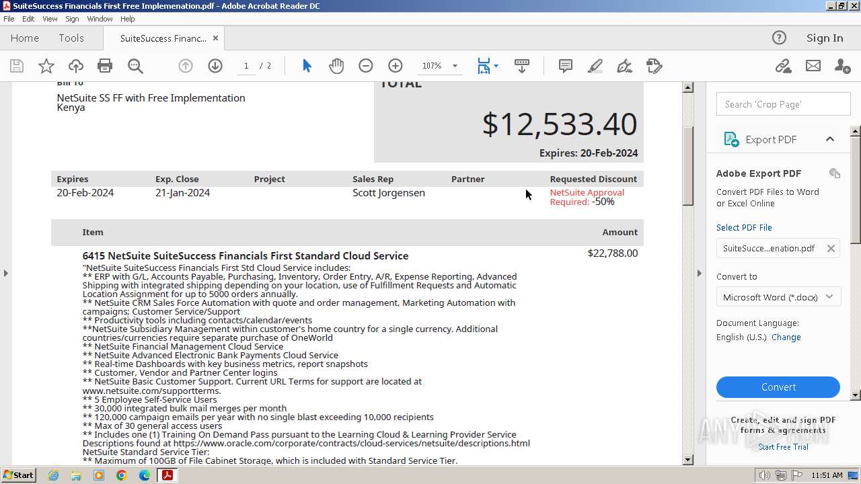Expand the left navigation pane arrow
This screenshot has height=484, width=861.
(x=6, y=273)
